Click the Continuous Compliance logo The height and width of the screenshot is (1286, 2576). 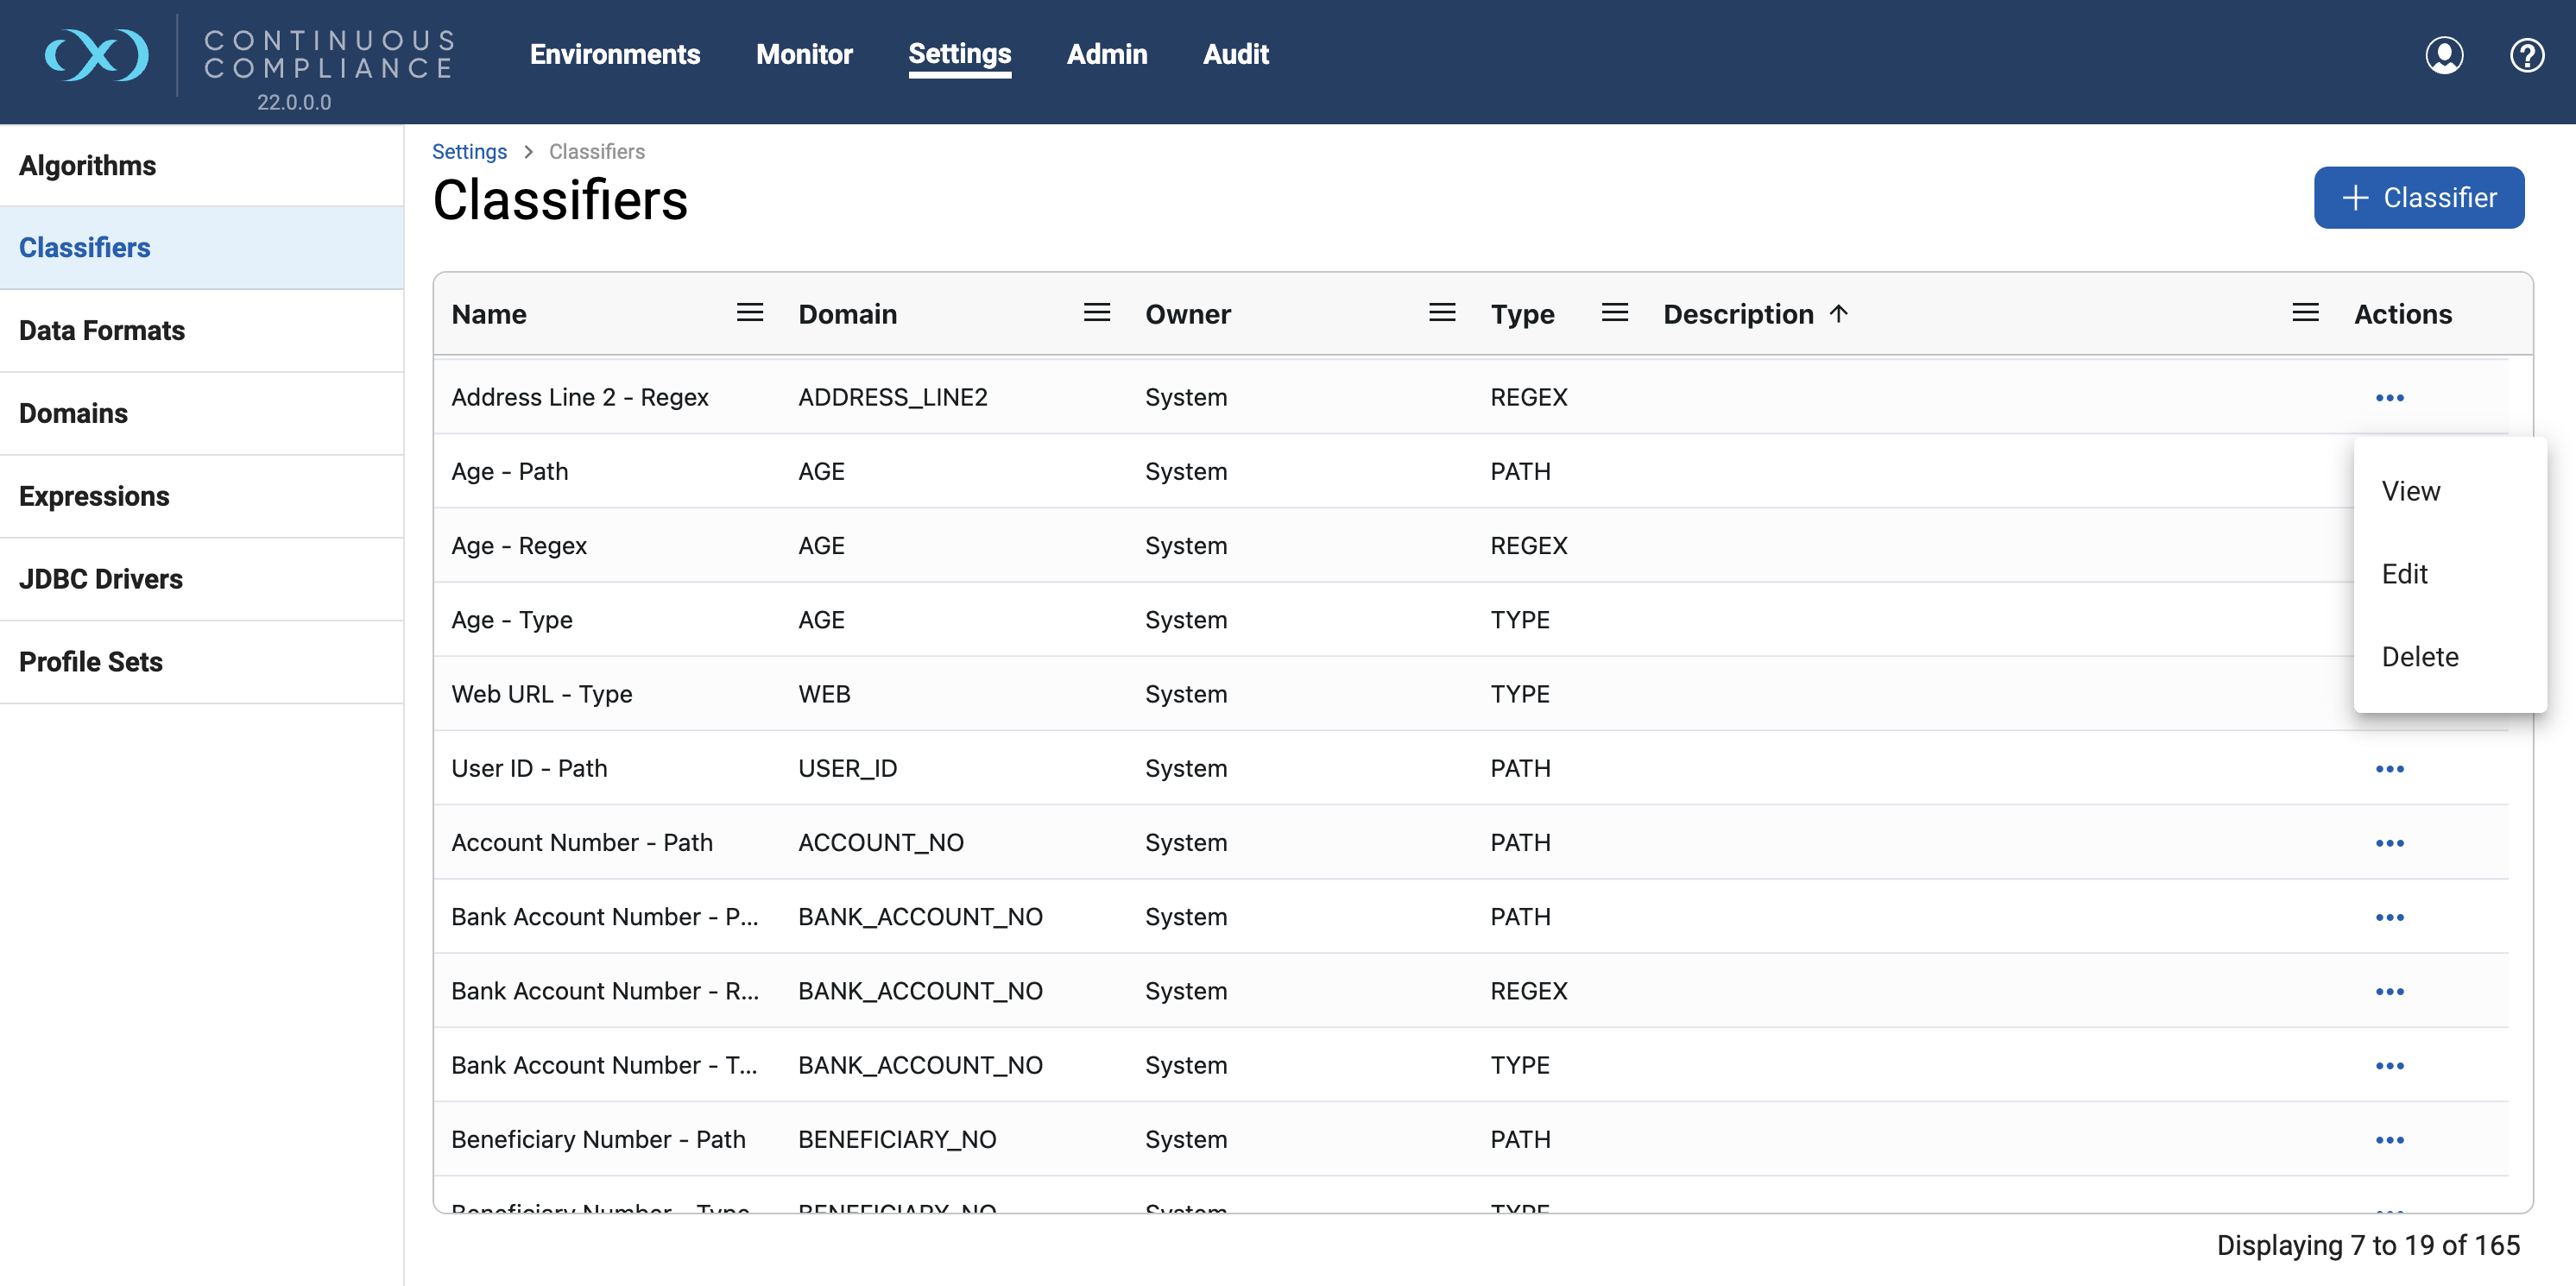tap(97, 55)
